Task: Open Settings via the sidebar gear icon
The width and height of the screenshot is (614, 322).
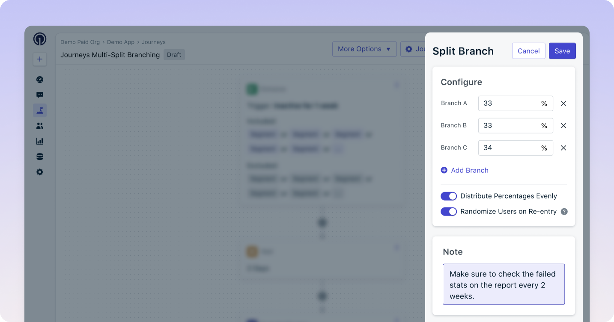Action: [40, 172]
